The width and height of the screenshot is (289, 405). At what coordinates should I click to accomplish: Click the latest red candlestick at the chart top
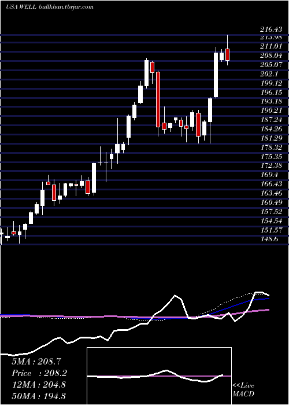click(x=227, y=54)
